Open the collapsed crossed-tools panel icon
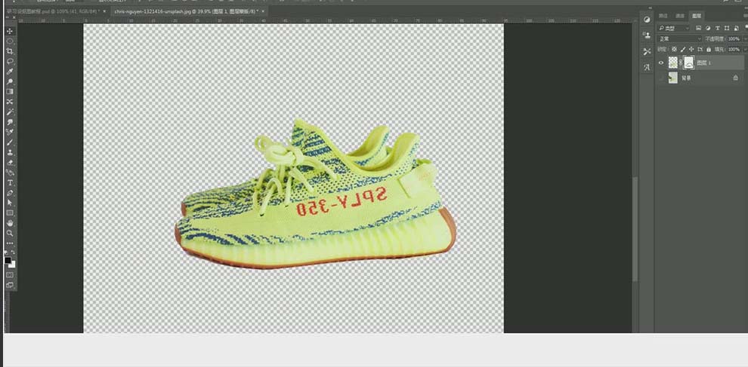Image resolution: width=748 pixels, height=367 pixels. coord(647,51)
